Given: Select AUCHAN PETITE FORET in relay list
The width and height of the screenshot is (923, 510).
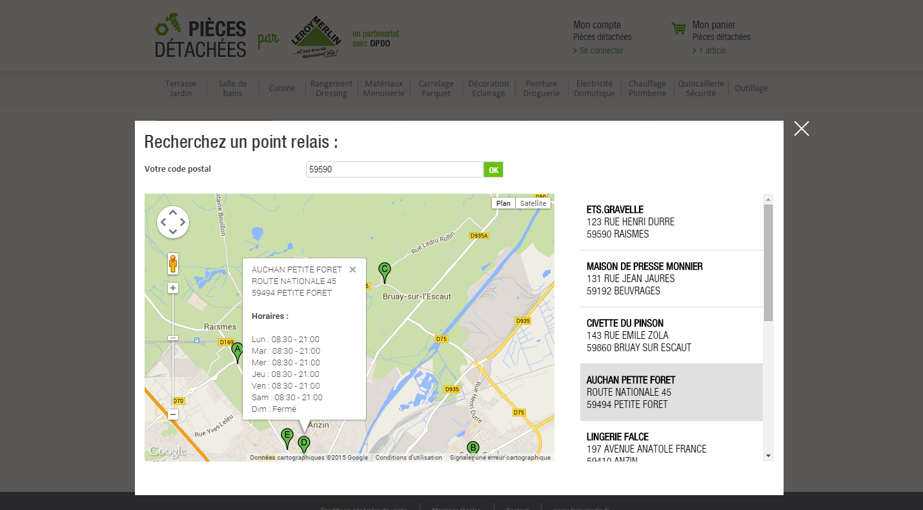Looking at the screenshot, I should tap(671, 393).
